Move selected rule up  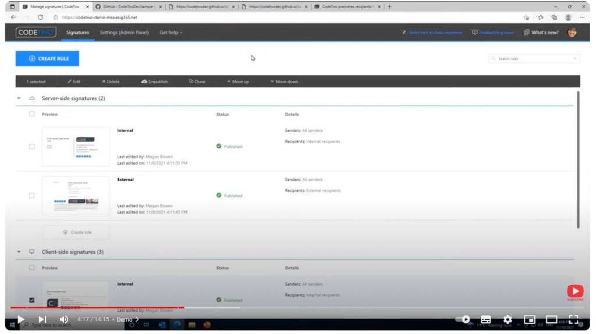(x=238, y=81)
